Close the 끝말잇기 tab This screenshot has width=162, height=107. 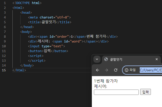pyautogui.click(x=157, y=59)
